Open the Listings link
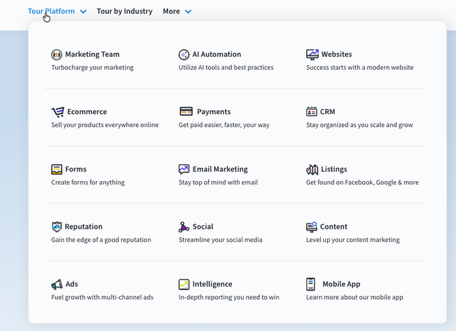This screenshot has height=331, width=456. [334, 169]
